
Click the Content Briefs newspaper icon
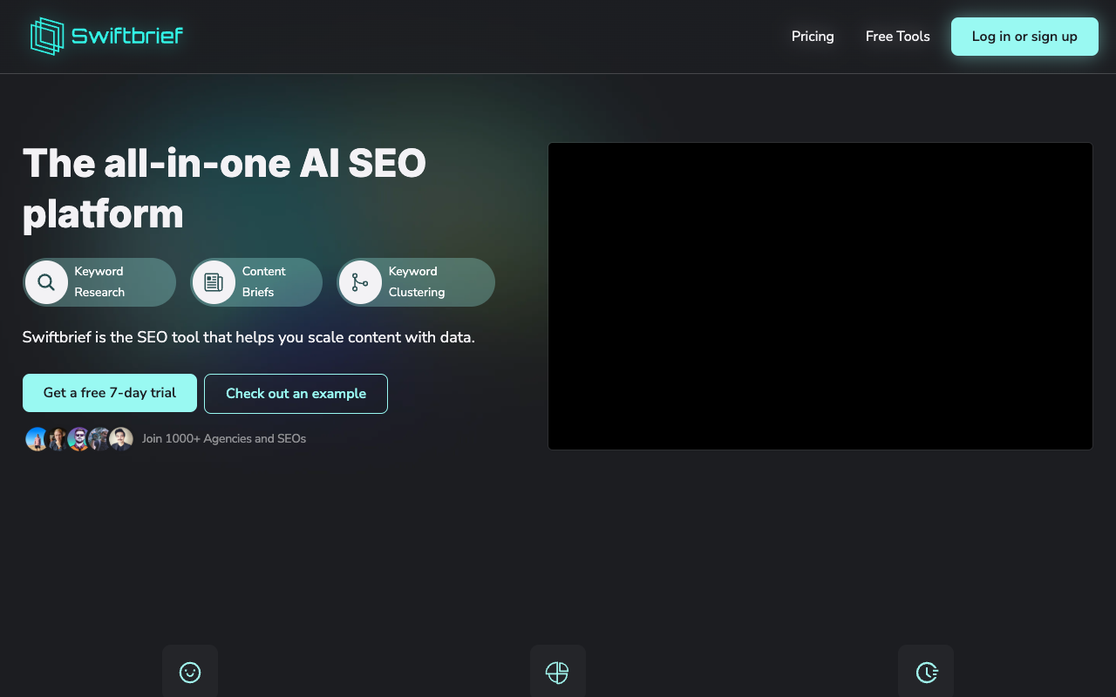point(214,282)
